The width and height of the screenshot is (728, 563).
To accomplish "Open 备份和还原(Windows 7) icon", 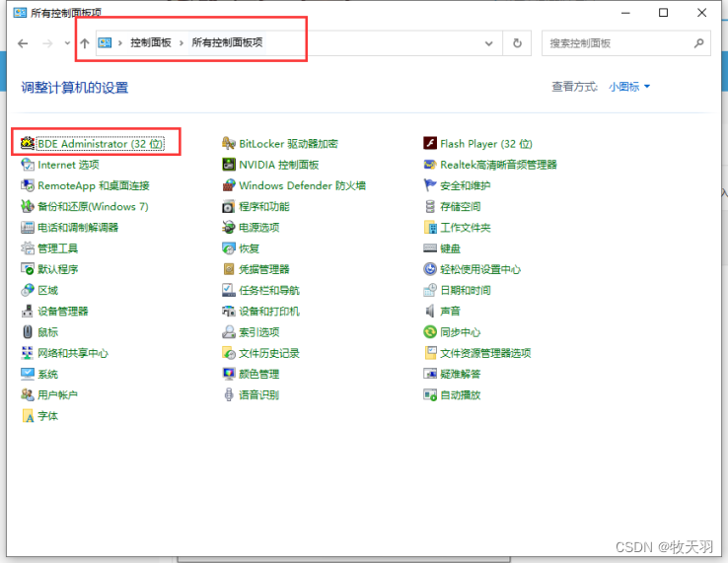I will 28,206.
